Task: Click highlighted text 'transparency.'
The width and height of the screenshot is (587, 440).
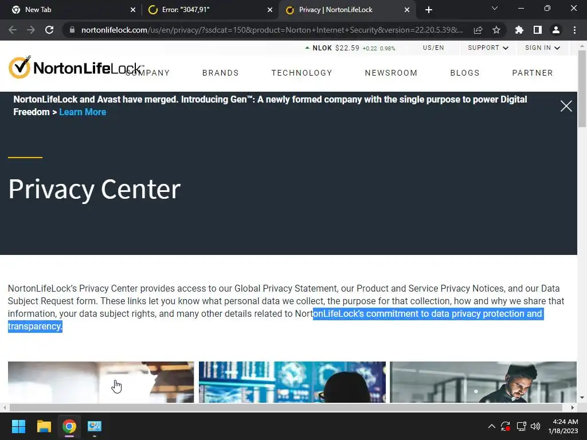Action: [35, 326]
